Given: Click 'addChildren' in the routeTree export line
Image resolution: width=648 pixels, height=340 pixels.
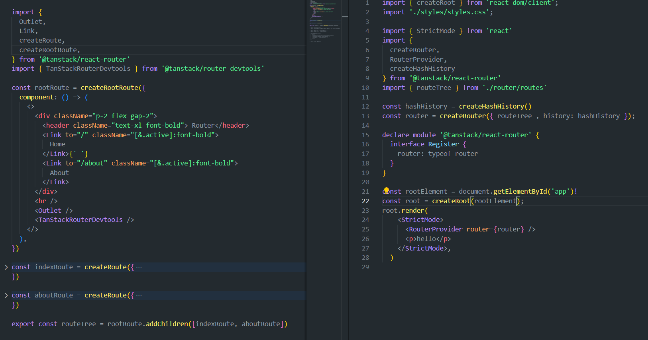Looking at the screenshot, I should 167,324.
